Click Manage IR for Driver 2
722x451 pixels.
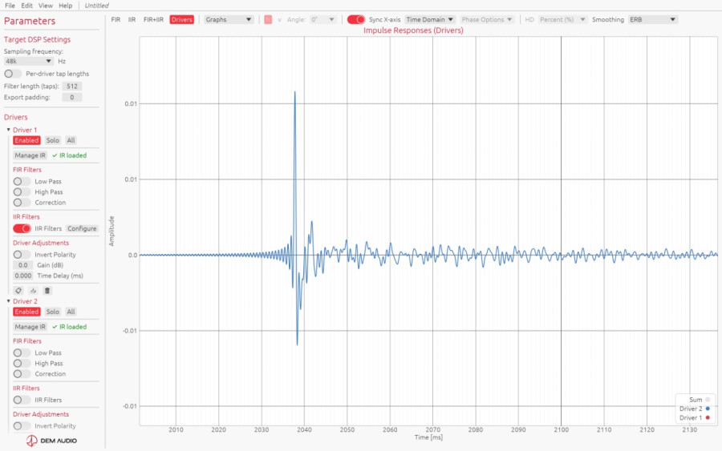point(30,327)
